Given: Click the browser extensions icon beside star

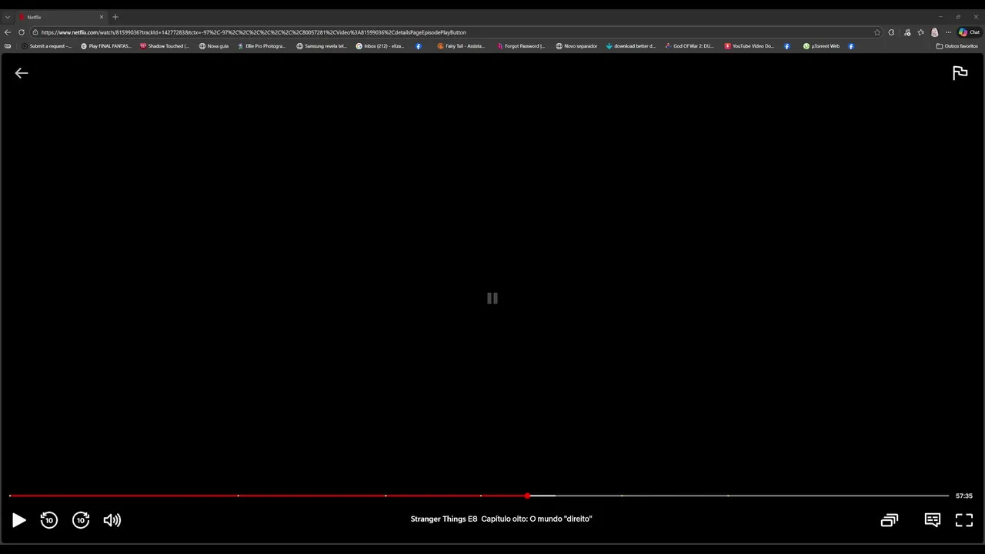Looking at the screenshot, I should pyautogui.click(x=891, y=32).
